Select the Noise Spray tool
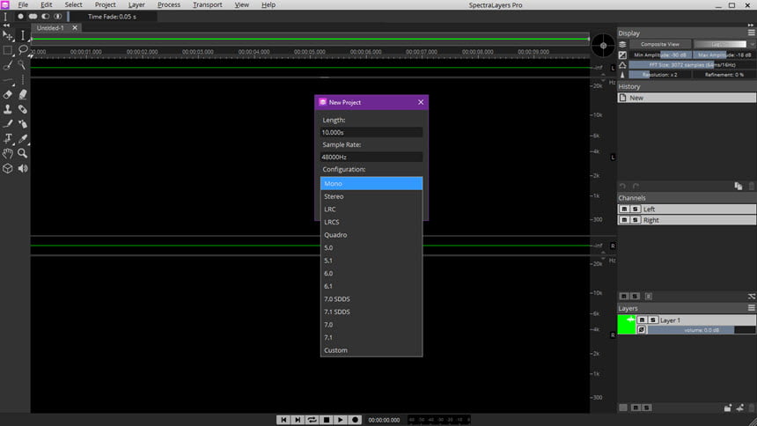The width and height of the screenshot is (757, 426). (23, 124)
